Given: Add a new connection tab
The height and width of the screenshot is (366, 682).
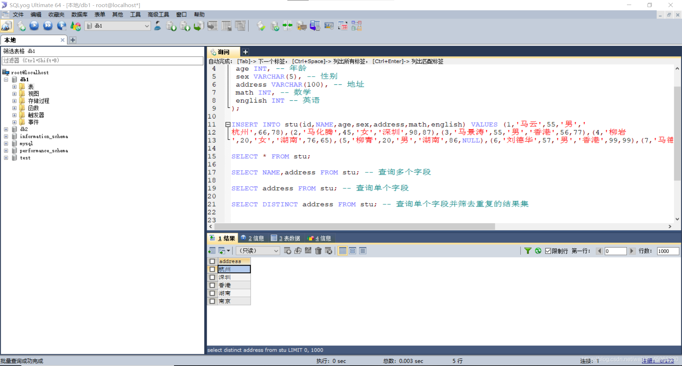Looking at the screenshot, I should pos(73,40).
